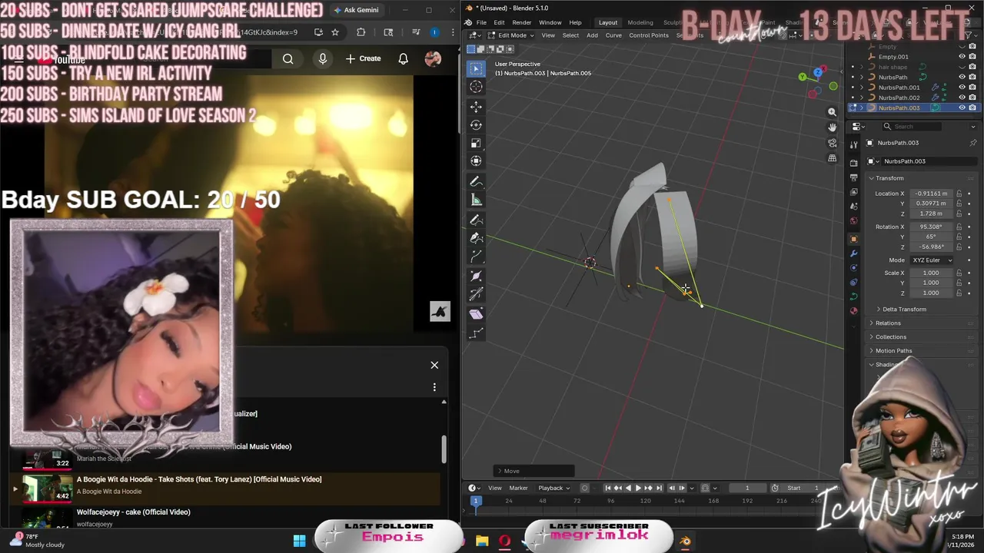The image size is (984, 553).
Task: Open Blender's Render menu
Action: (x=521, y=22)
